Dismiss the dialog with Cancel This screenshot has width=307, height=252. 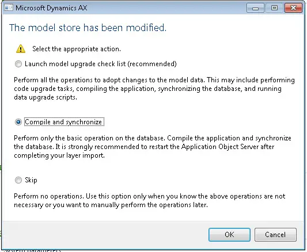point(275,235)
